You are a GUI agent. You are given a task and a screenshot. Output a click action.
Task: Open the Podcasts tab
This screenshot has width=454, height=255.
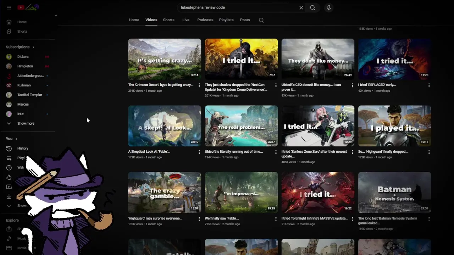point(205,20)
